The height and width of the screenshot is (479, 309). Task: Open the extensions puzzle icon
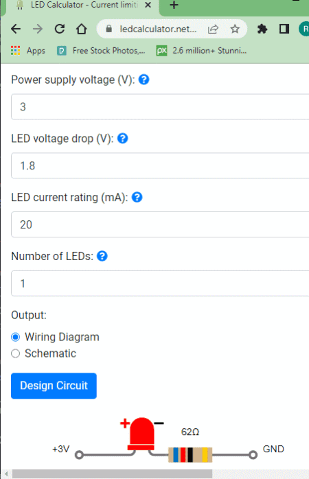coord(262,29)
